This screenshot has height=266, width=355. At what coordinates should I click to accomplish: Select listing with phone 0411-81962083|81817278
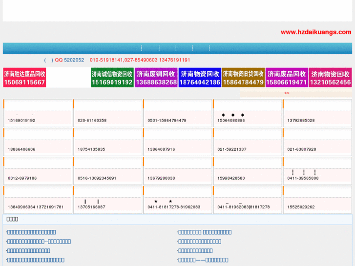248,200
